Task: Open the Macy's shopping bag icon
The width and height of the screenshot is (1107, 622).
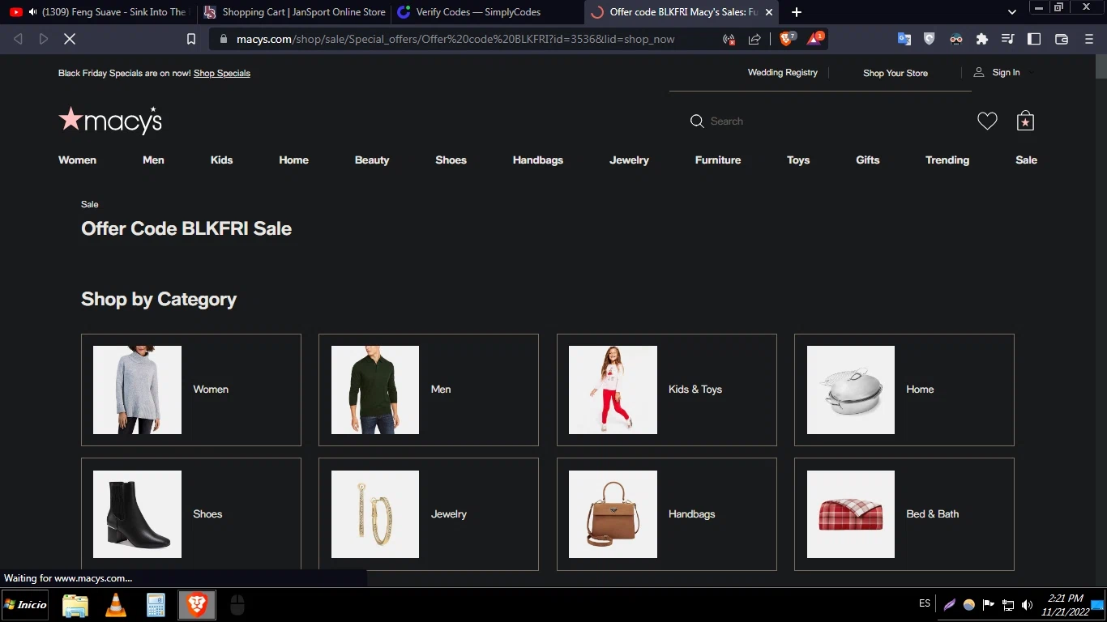Action: click(1025, 121)
